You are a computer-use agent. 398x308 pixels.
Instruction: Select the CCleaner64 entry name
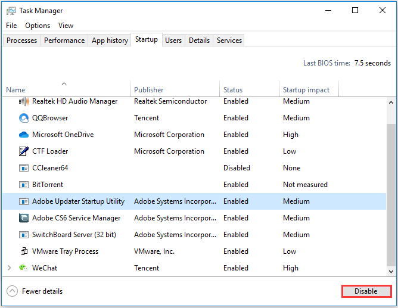pos(50,168)
